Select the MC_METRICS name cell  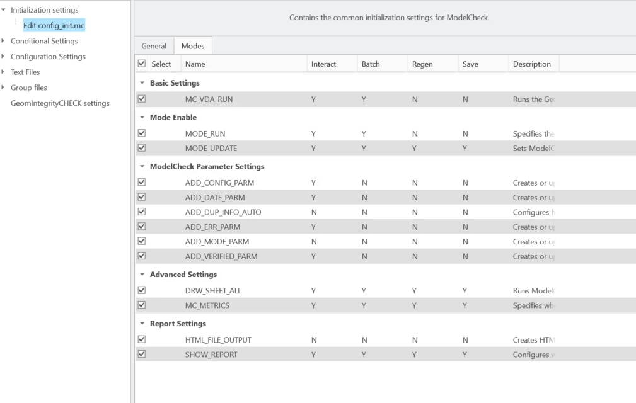pyautogui.click(x=207, y=305)
